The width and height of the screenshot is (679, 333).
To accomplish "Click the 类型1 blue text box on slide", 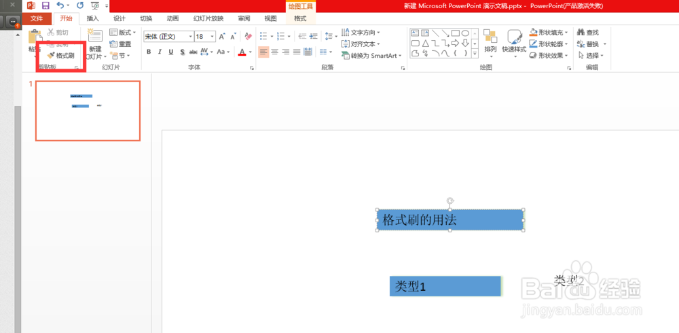I will tap(445, 286).
